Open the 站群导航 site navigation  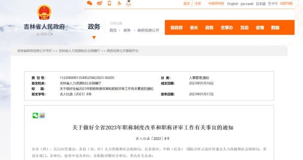(x=286, y=3)
